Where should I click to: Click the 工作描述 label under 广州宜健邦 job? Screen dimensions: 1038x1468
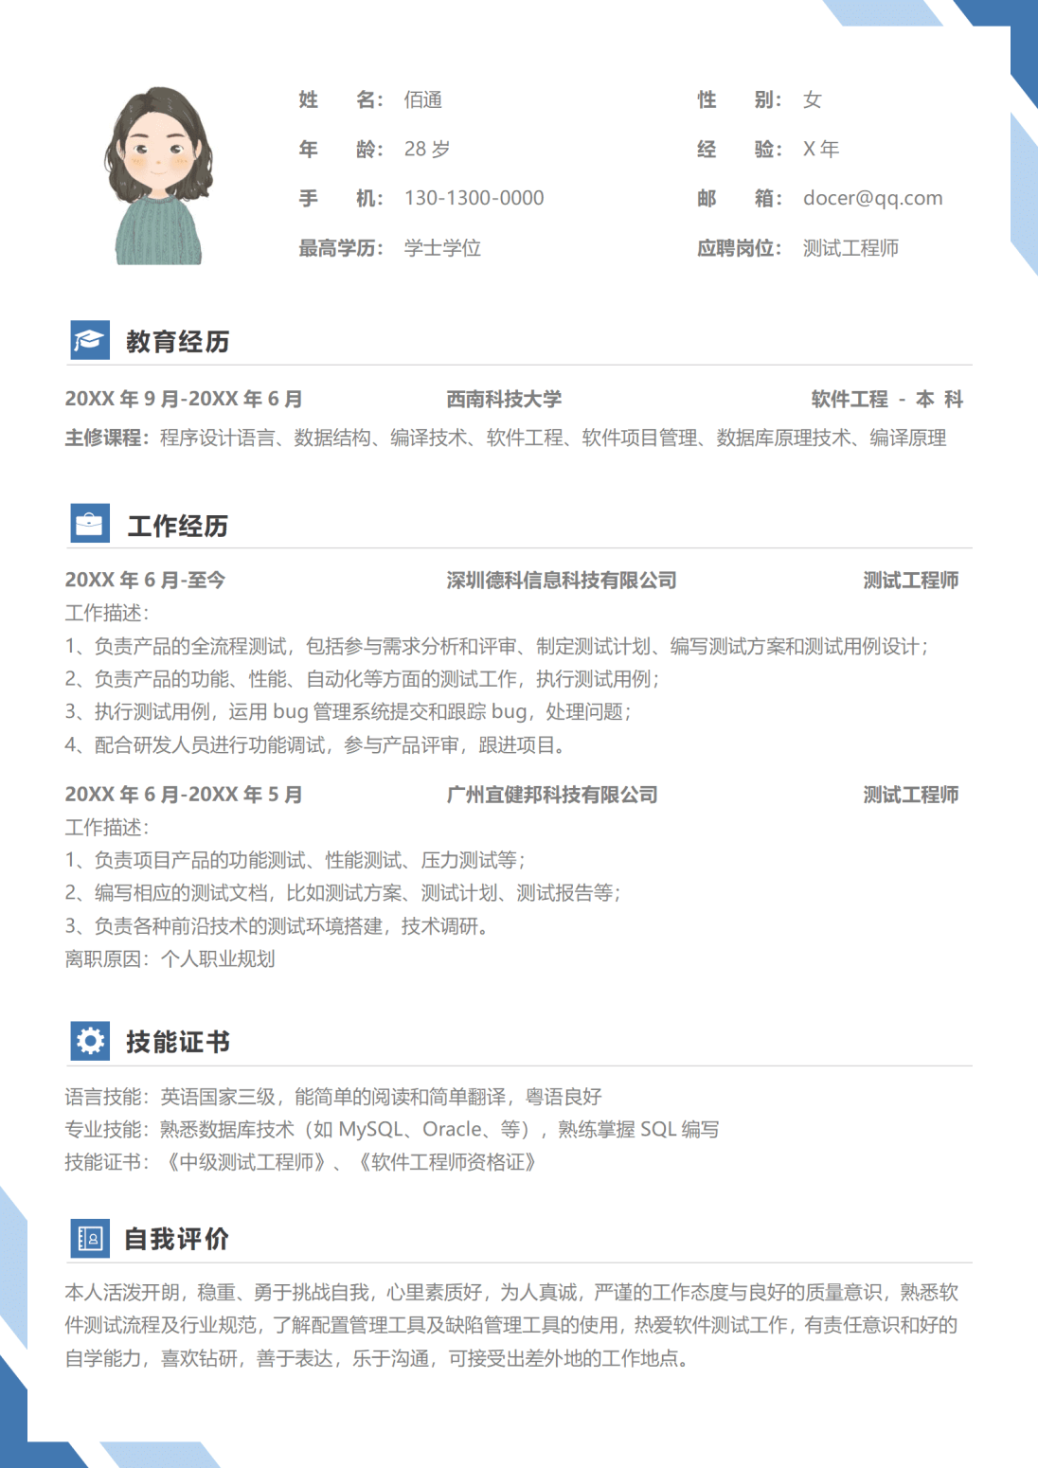tap(107, 828)
